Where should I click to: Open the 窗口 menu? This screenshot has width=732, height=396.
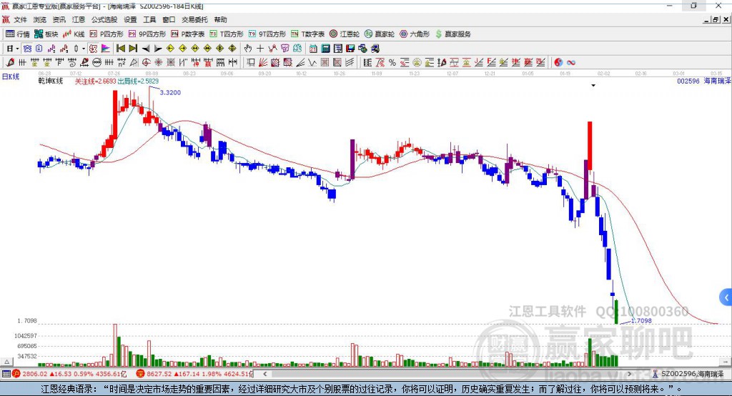point(169,19)
